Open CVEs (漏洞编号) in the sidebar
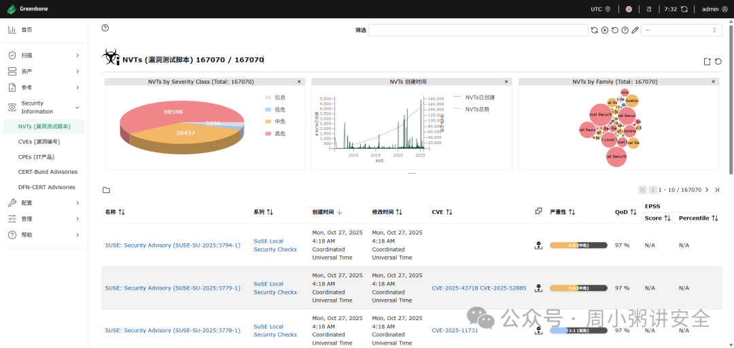Image resolution: width=734 pixels, height=348 pixels. click(x=39, y=141)
